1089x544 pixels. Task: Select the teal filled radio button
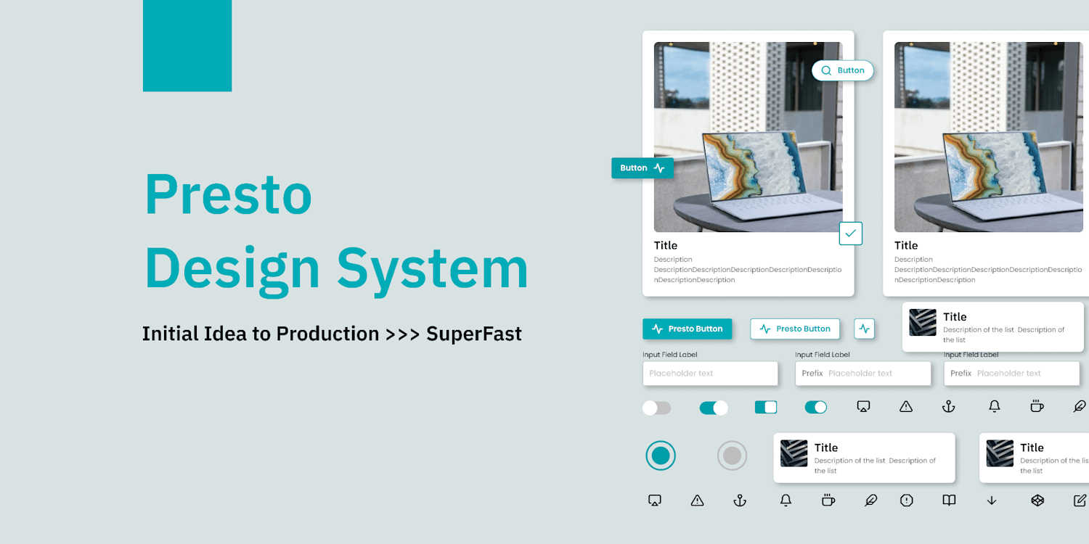[661, 456]
